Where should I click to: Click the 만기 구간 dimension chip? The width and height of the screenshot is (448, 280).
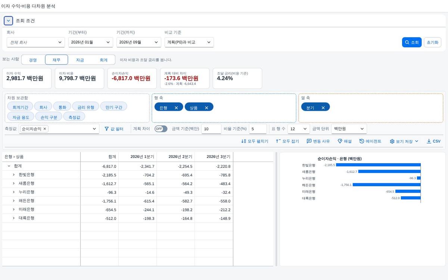coord(114,107)
